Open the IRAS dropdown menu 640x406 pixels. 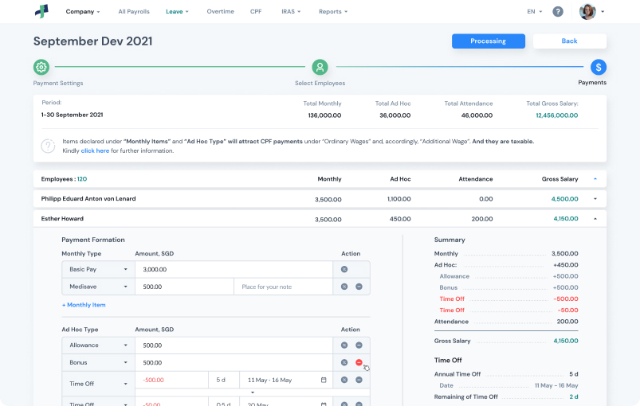[x=291, y=11]
